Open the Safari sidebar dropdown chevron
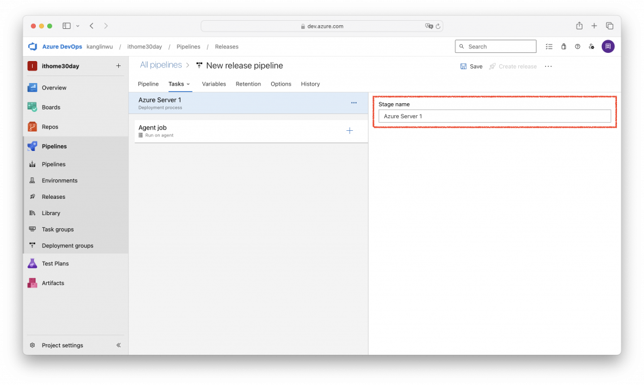Screen dimensions: 644x385 pyautogui.click(x=77, y=26)
